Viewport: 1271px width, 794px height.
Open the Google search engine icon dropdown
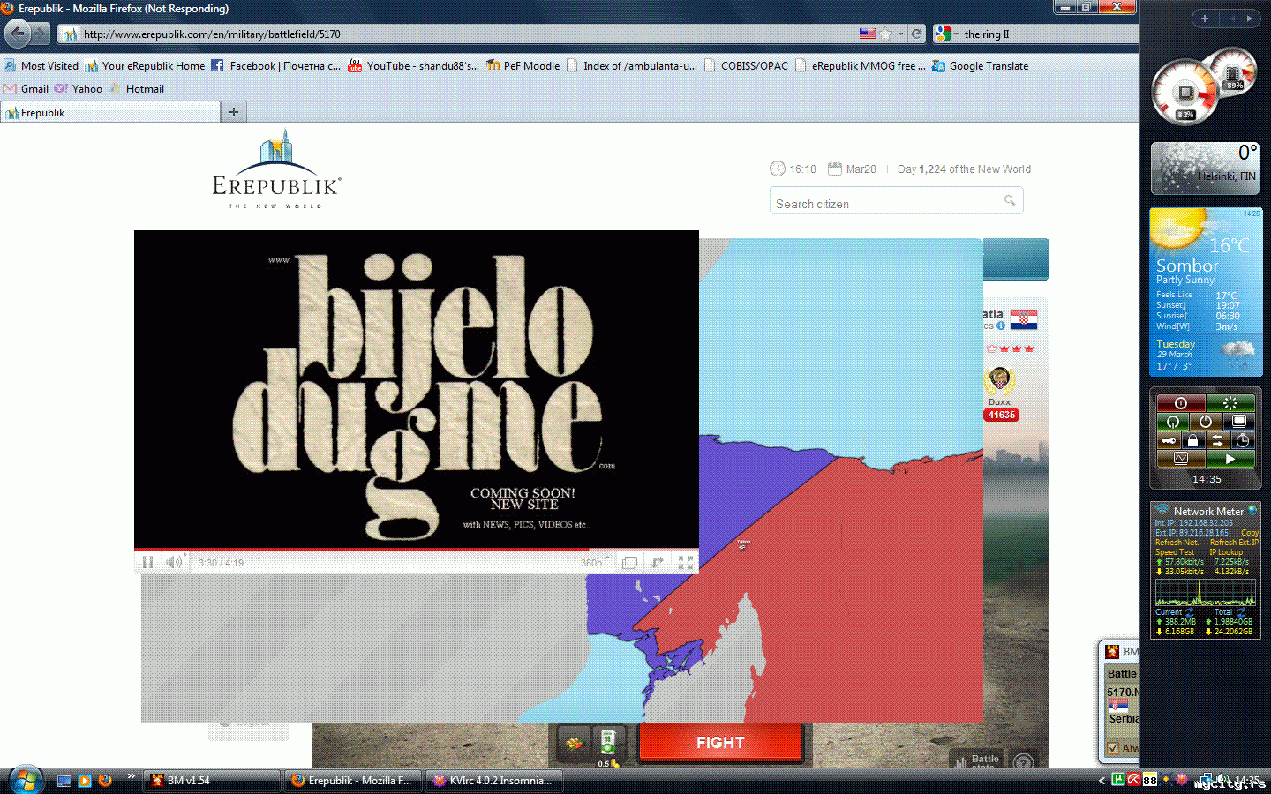(947, 34)
